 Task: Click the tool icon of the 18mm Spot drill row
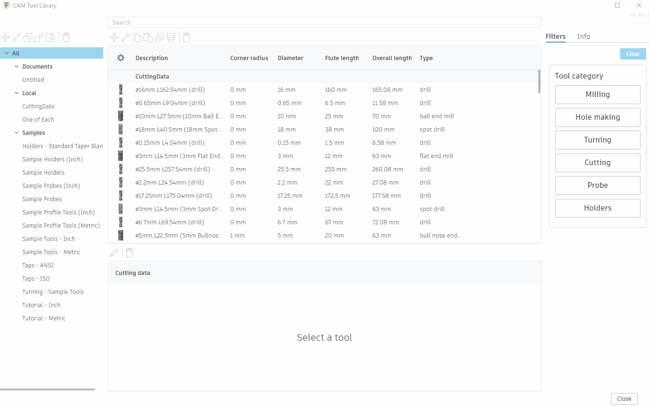coord(120,129)
